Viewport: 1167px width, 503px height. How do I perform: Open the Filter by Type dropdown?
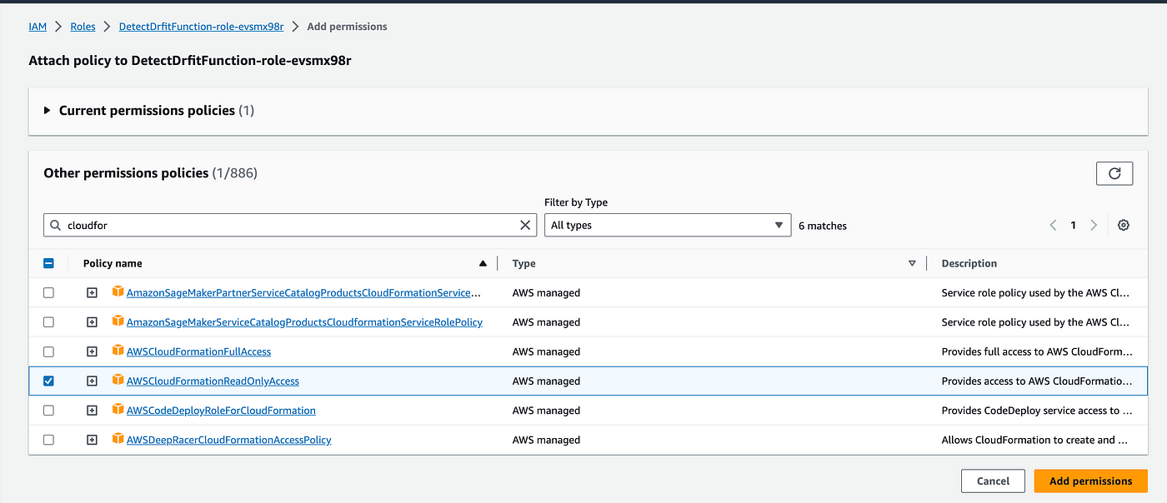pyautogui.click(x=668, y=225)
